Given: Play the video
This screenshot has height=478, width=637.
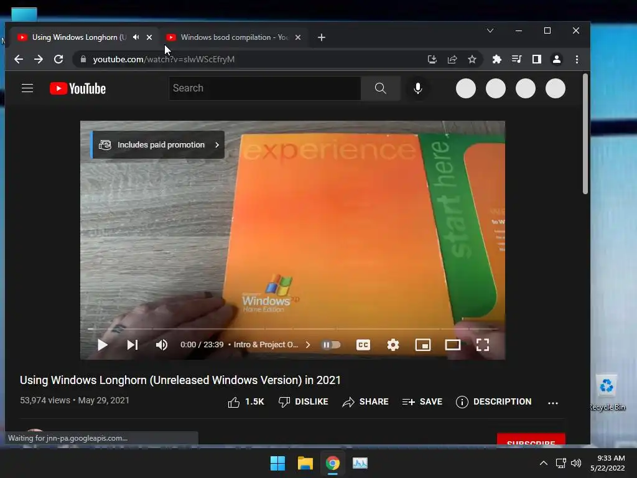Looking at the screenshot, I should pyautogui.click(x=103, y=345).
